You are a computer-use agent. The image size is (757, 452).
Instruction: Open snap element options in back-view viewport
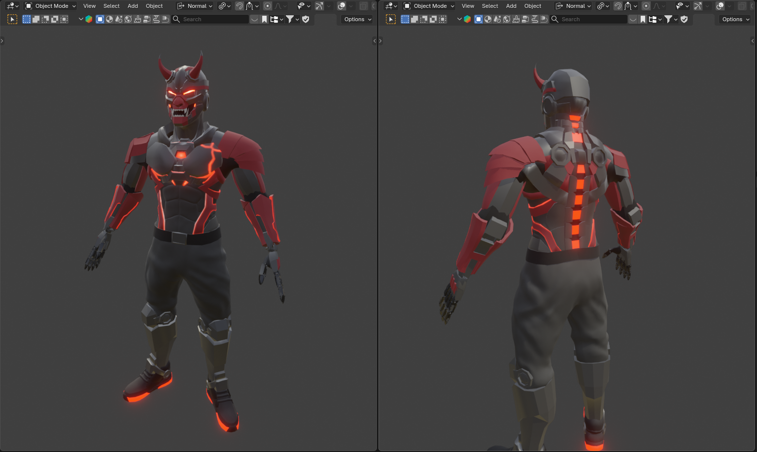click(x=631, y=6)
